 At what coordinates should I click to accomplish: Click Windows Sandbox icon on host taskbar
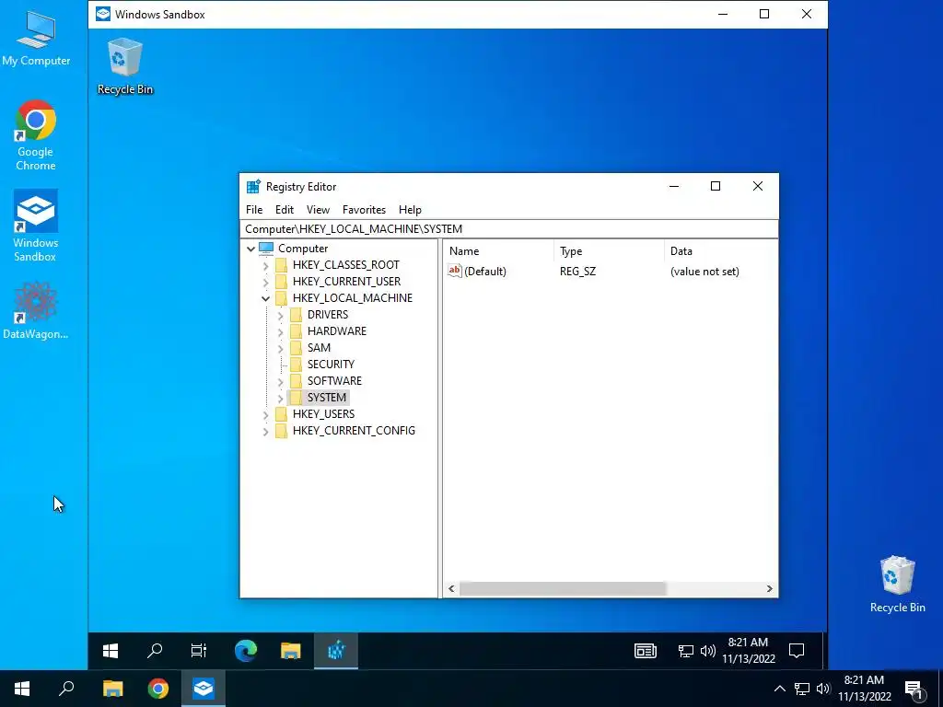[204, 689]
